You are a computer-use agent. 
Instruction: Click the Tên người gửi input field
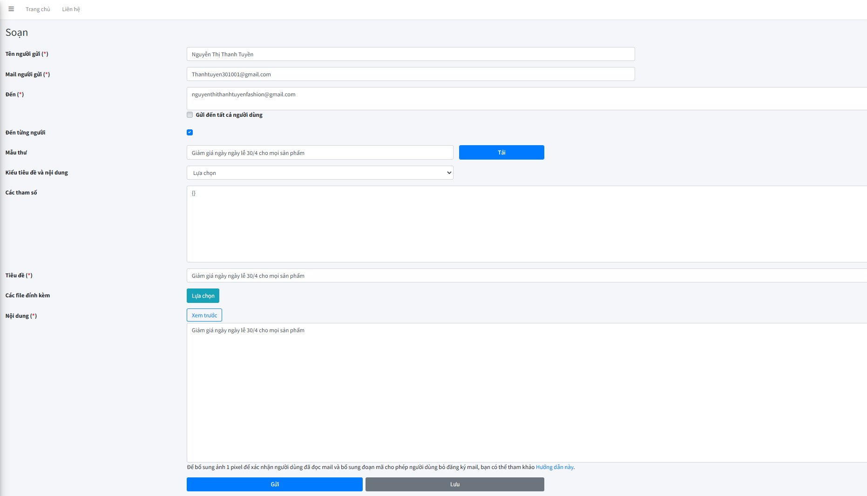(x=410, y=54)
